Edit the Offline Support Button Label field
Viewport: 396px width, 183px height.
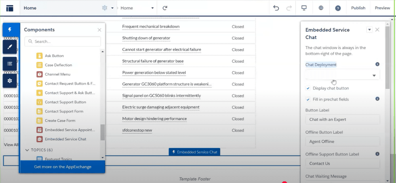(x=343, y=164)
